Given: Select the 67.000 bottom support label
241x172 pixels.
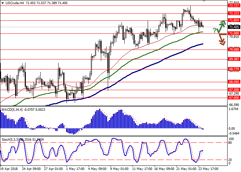Looking at the screenshot, I should tap(234, 98).
